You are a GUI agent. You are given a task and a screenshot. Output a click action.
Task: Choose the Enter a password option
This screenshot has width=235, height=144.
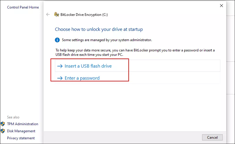(137, 78)
